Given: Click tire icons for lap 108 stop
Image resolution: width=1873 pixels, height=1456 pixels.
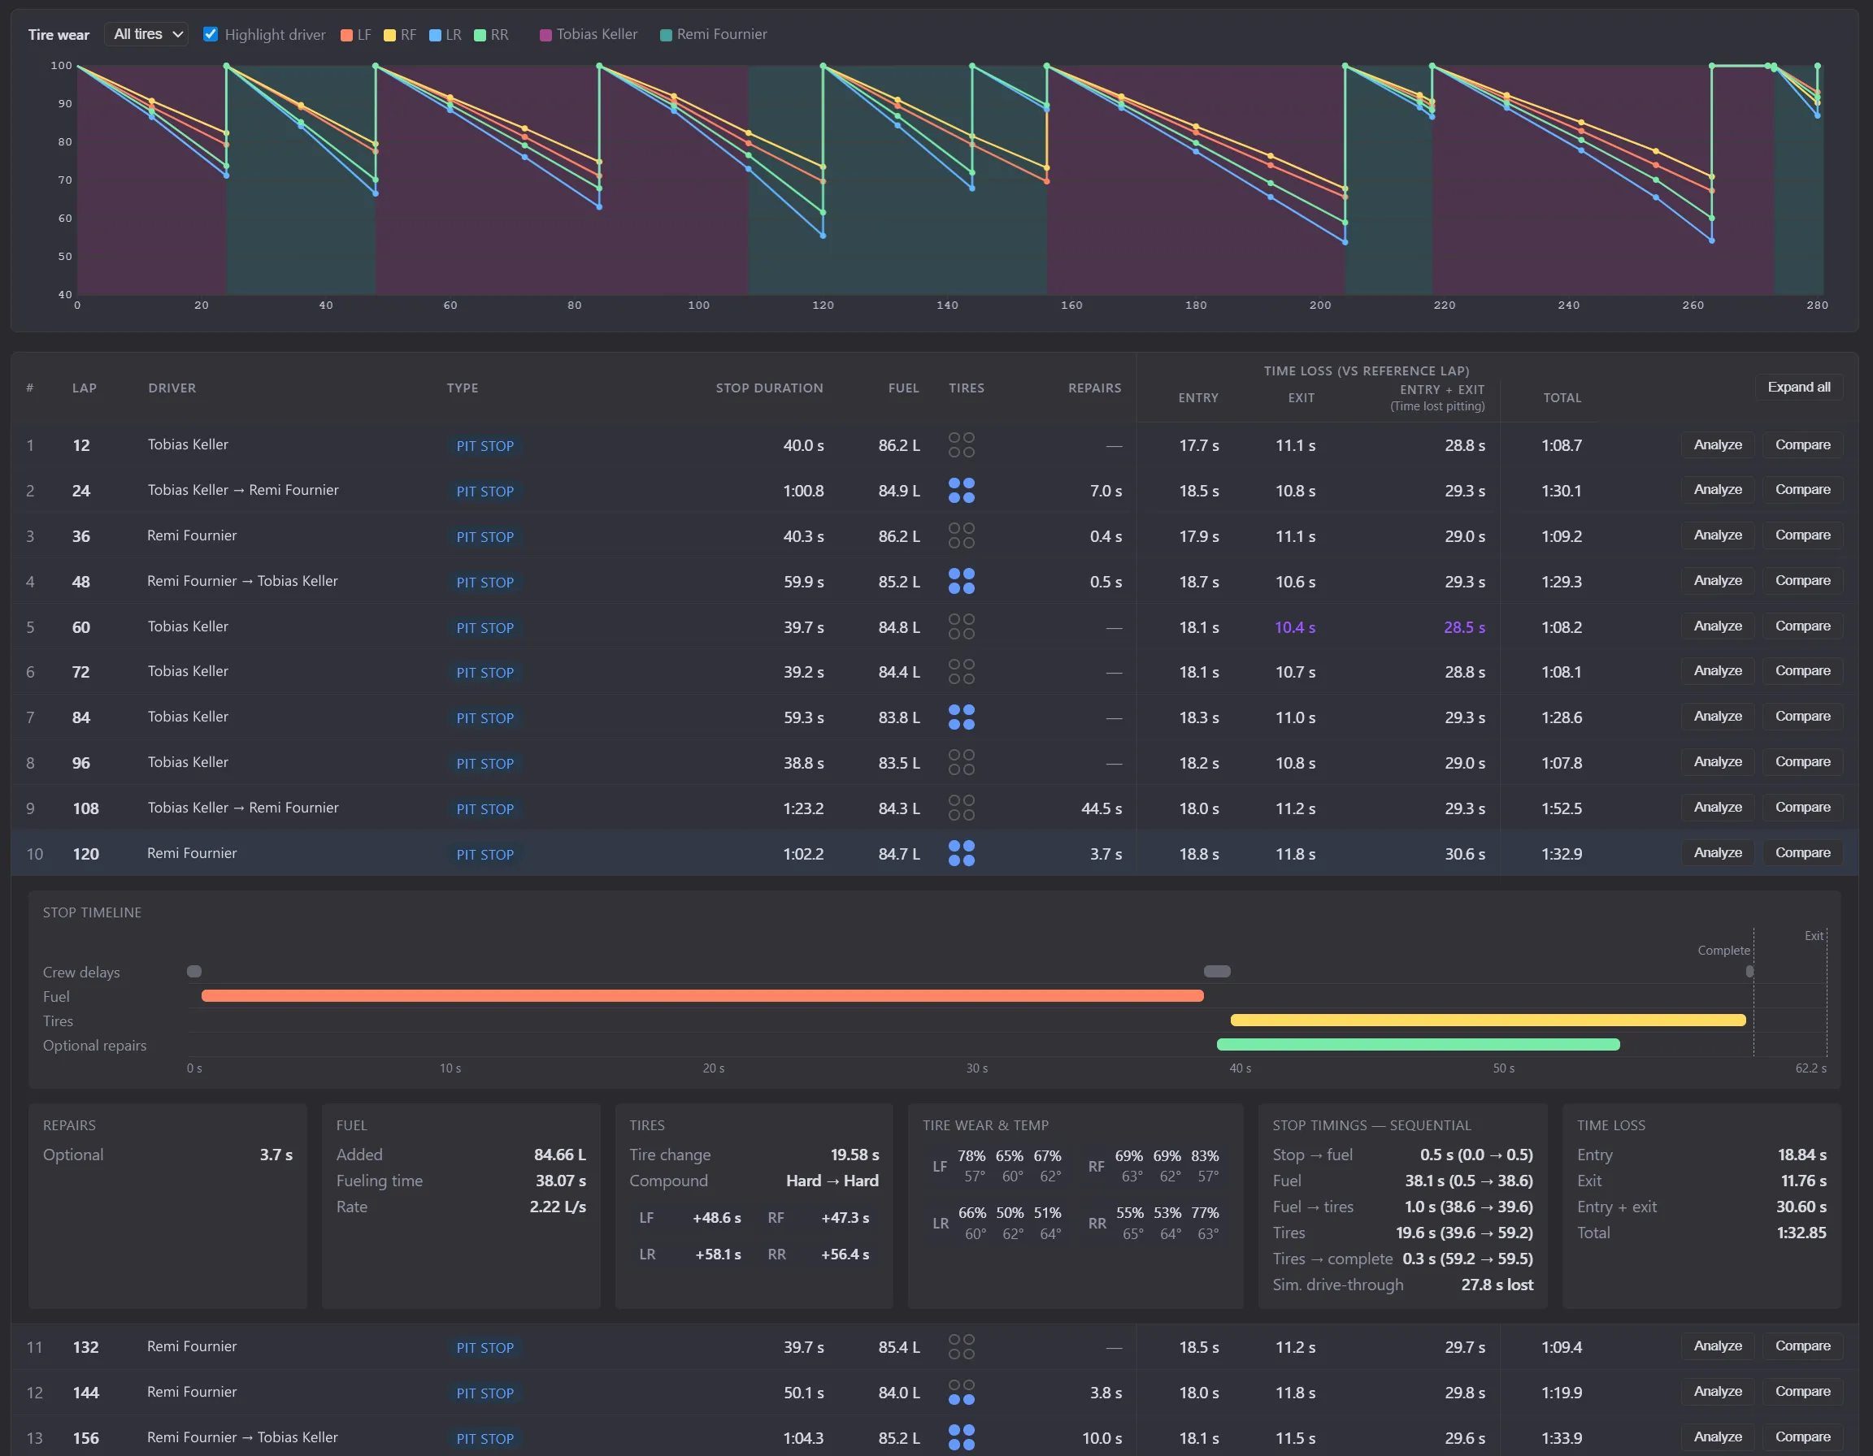Looking at the screenshot, I should click(962, 808).
